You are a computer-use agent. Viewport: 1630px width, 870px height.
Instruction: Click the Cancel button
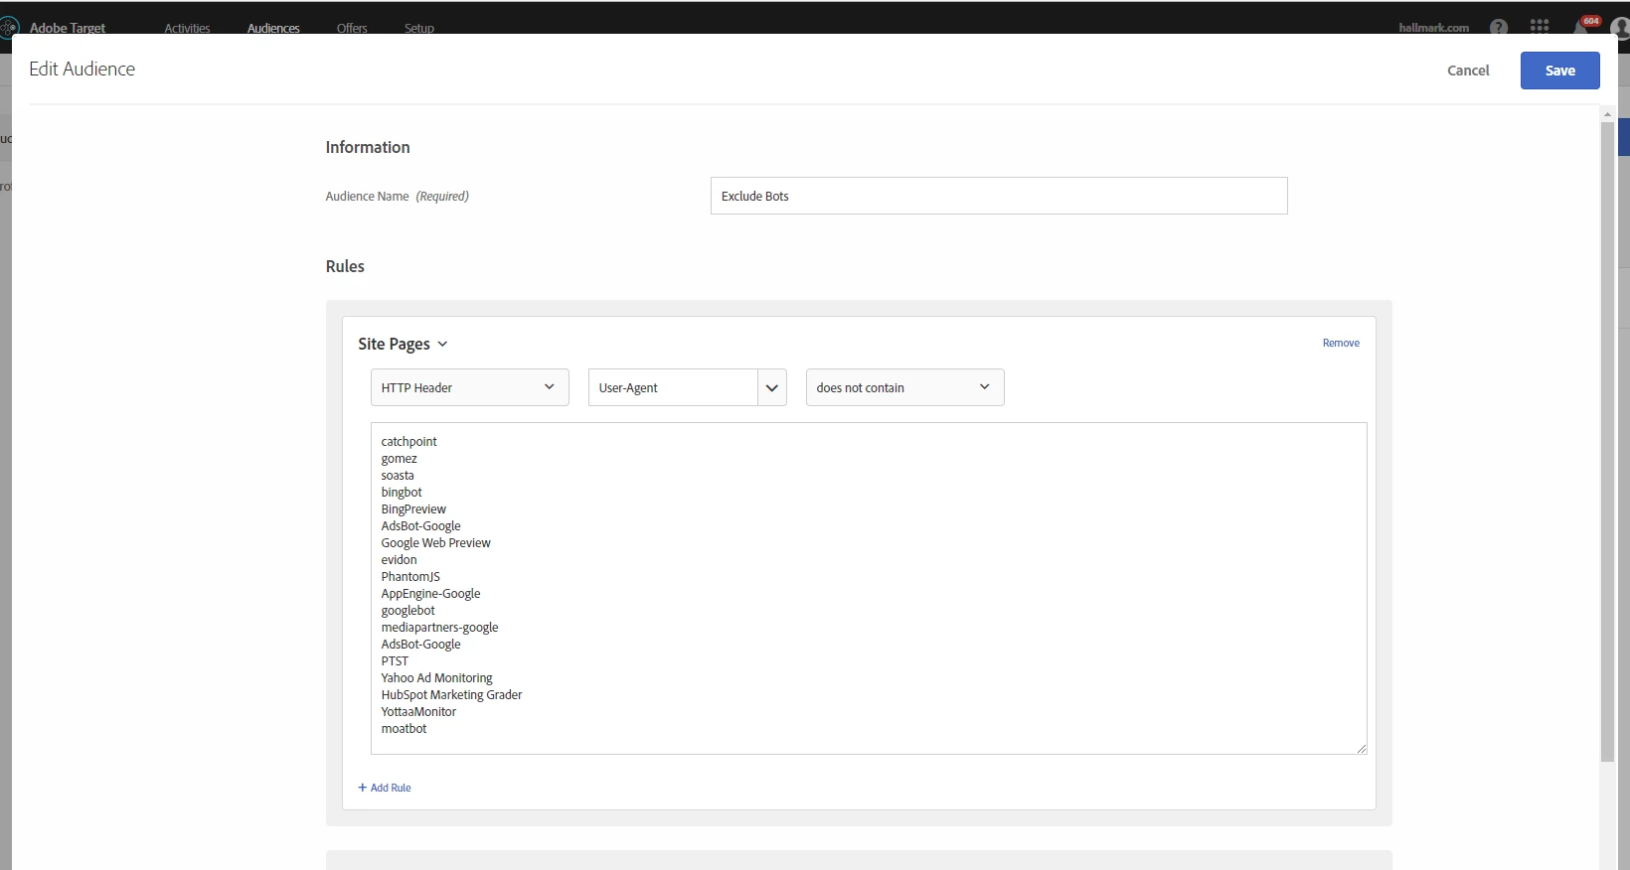[1468, 71]
